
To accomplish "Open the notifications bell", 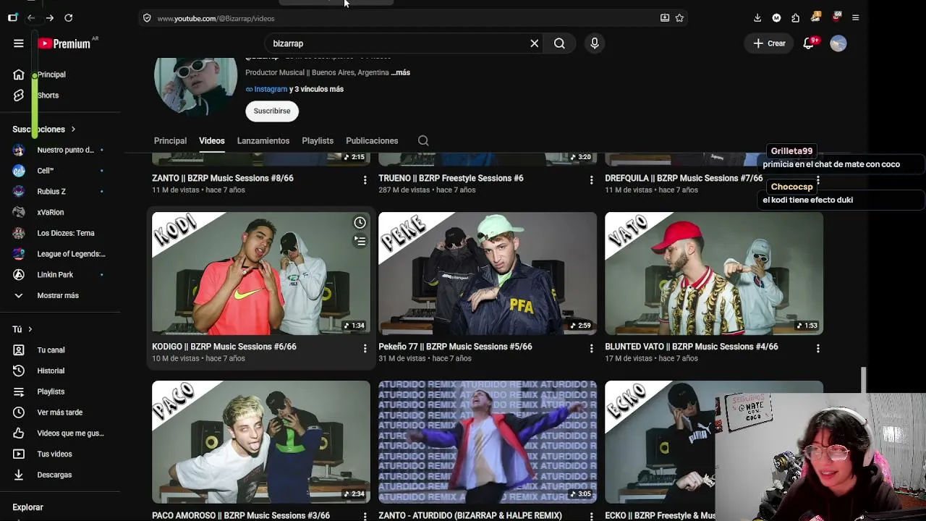I will 810,43.
